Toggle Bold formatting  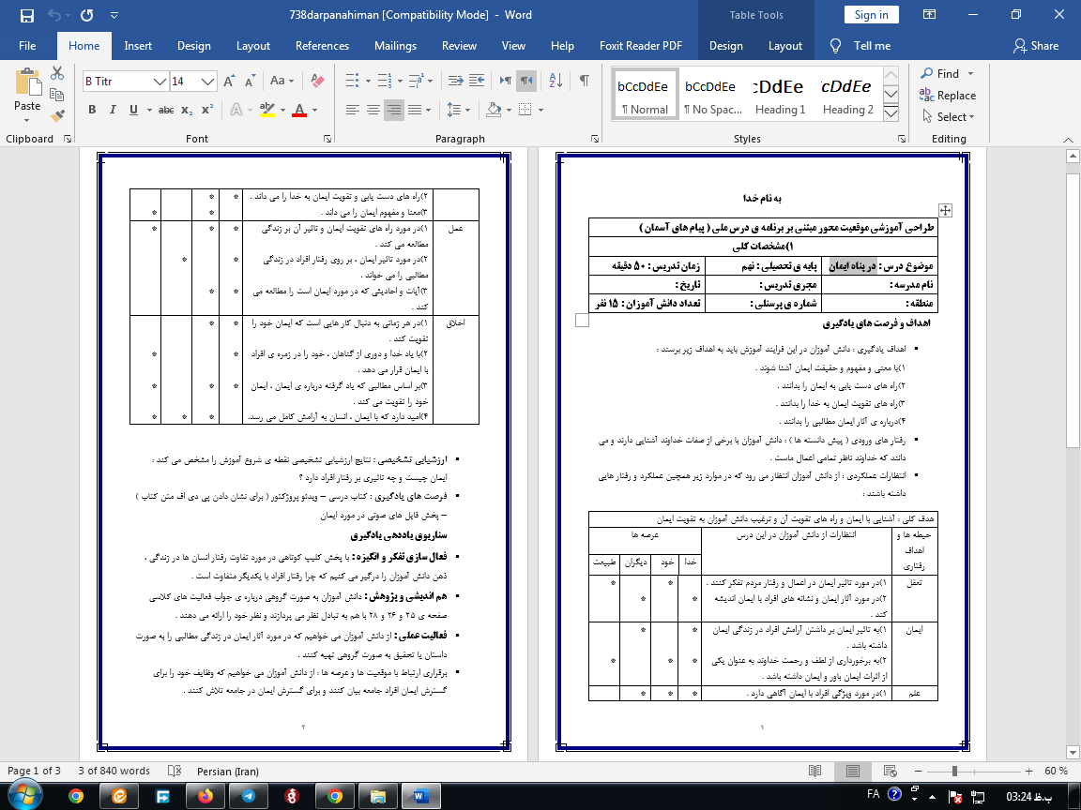pos(92,110)
